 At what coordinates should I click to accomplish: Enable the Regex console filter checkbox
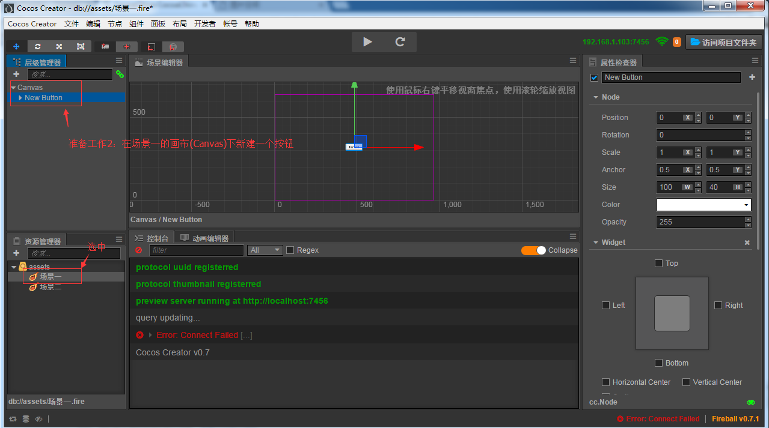[290, 250]
